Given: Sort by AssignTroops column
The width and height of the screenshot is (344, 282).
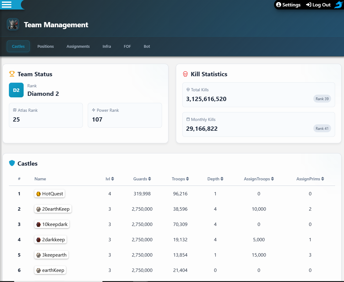Looking at the screenshot, I should pos(259,179).
